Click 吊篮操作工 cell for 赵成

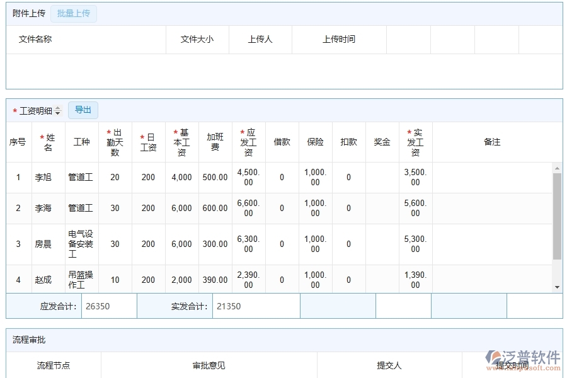tap(81, 279)
